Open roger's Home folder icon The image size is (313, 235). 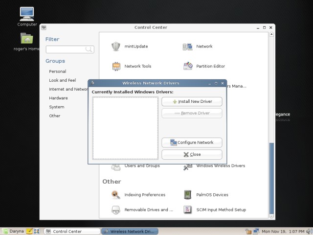[x=27, y=38]
